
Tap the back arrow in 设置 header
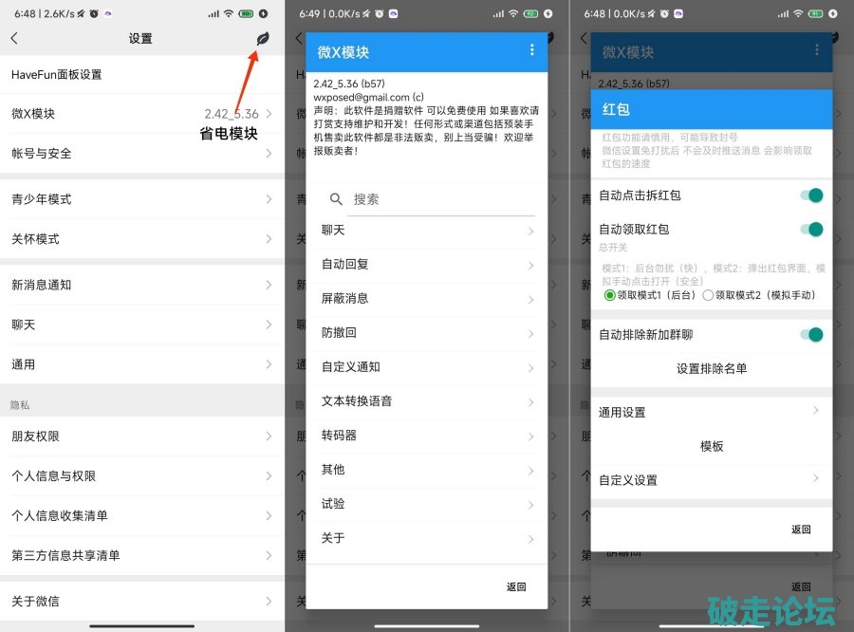pos(14,38)
